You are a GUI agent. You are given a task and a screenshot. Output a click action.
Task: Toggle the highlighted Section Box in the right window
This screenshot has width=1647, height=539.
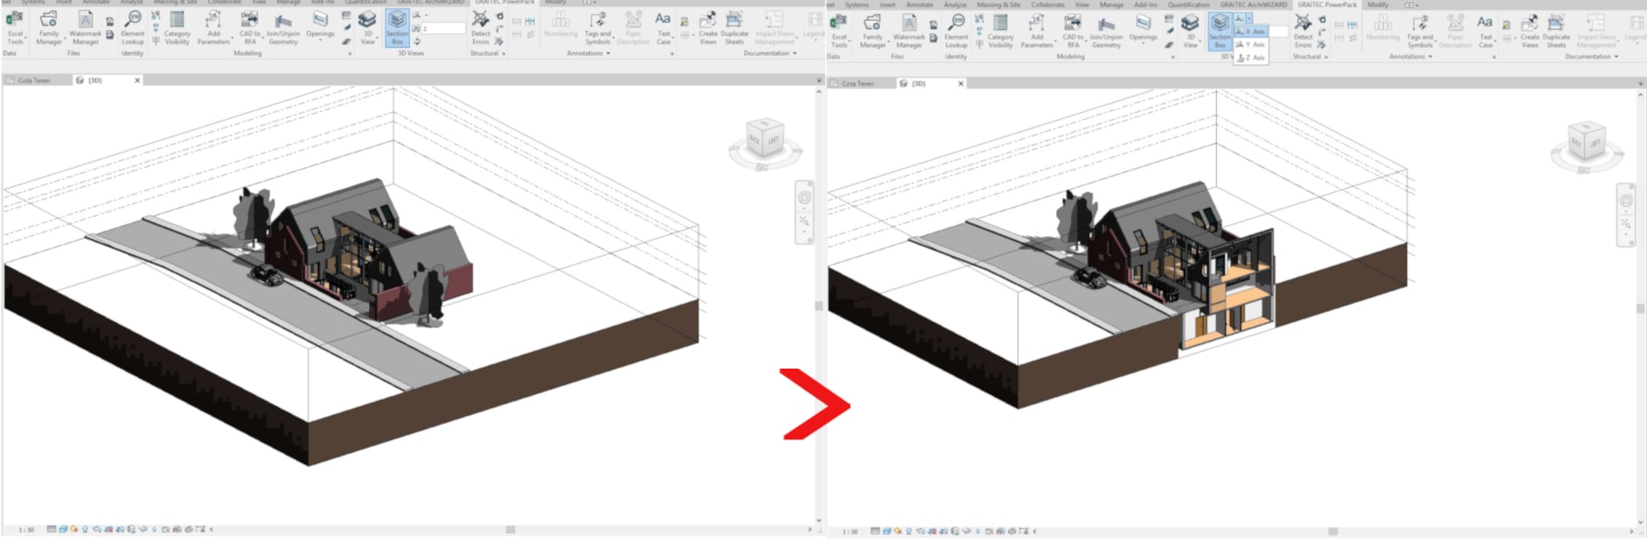point(1220,31)
